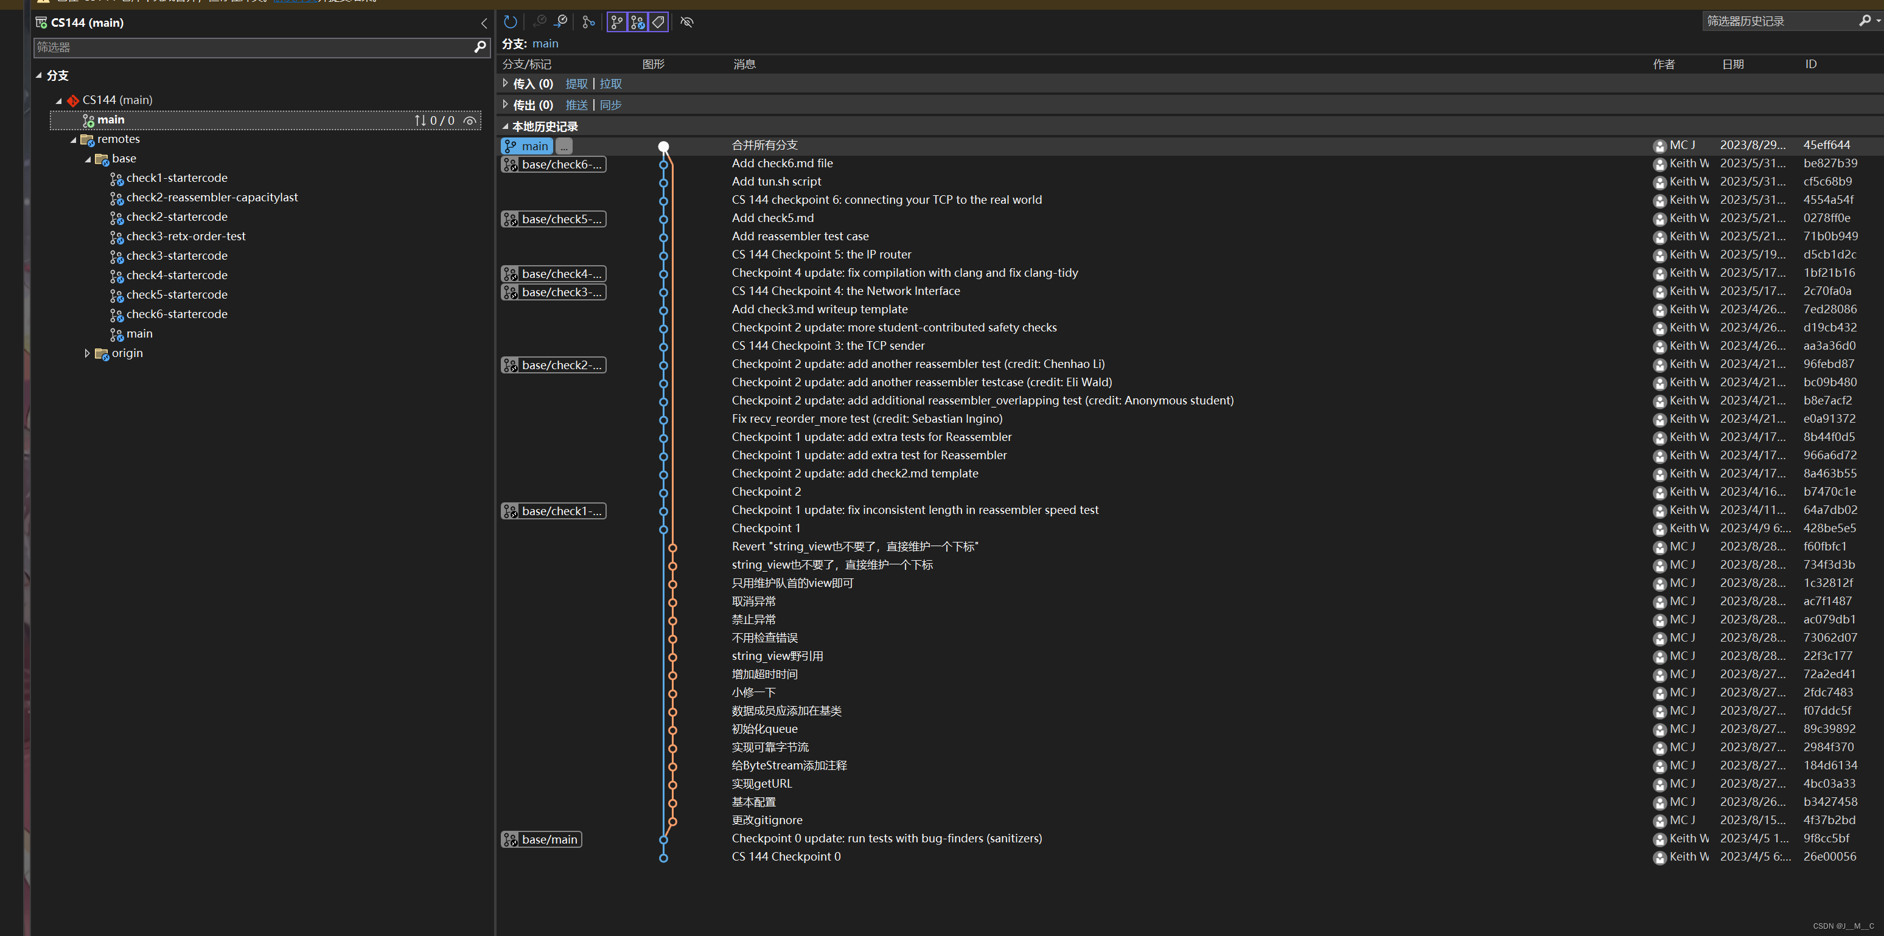Click the branch filter search magnifier icon
The height and width of the screenshot is (936, 1884).
(x=480, y=47)
